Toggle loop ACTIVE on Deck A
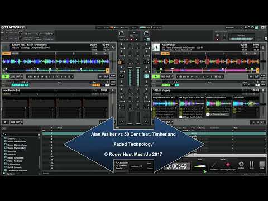 [x=113, y=76]
